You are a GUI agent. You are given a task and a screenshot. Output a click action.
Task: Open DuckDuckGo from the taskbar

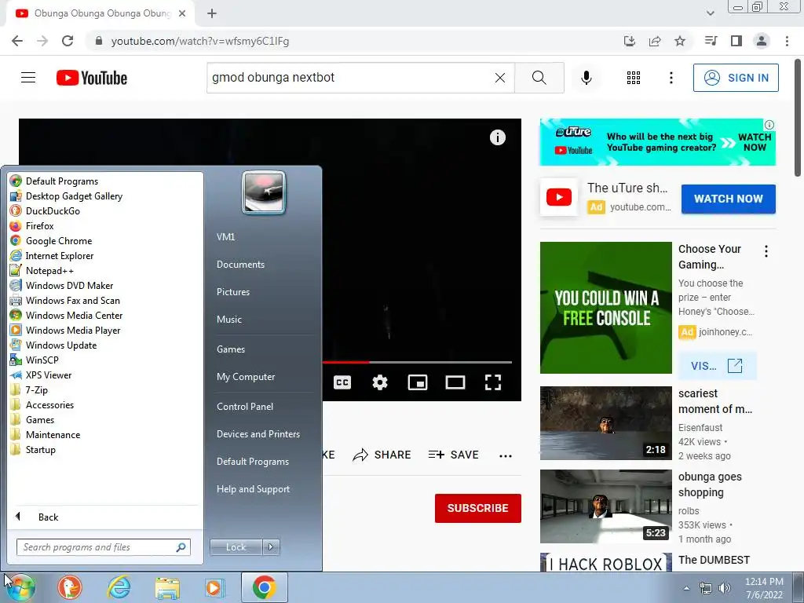click(x=70, y=587)
